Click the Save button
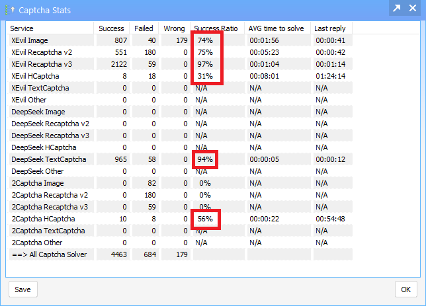Screen dimensions: 426x306 coord(22,289)
